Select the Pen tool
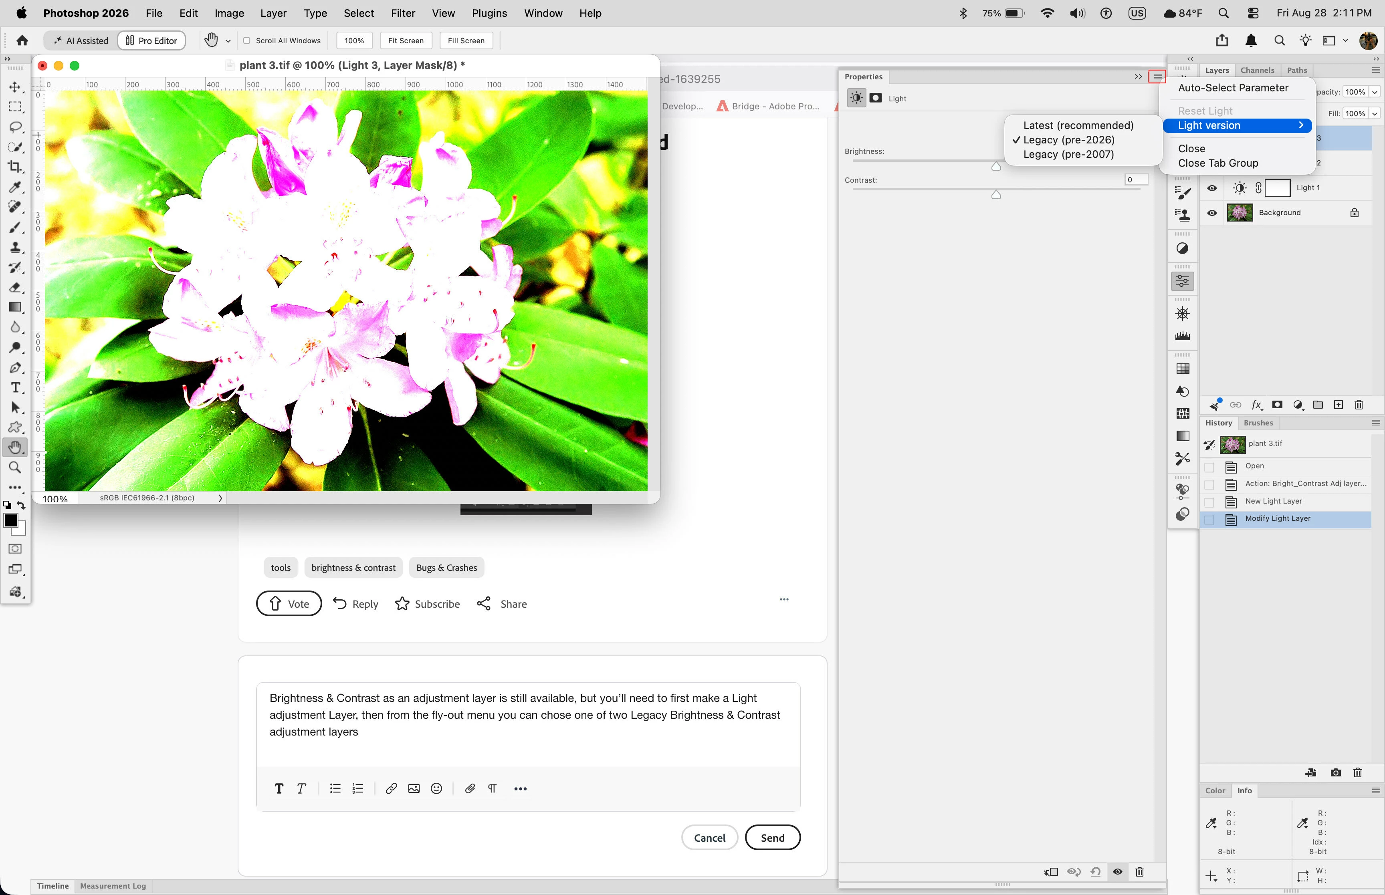 [15, 367]
